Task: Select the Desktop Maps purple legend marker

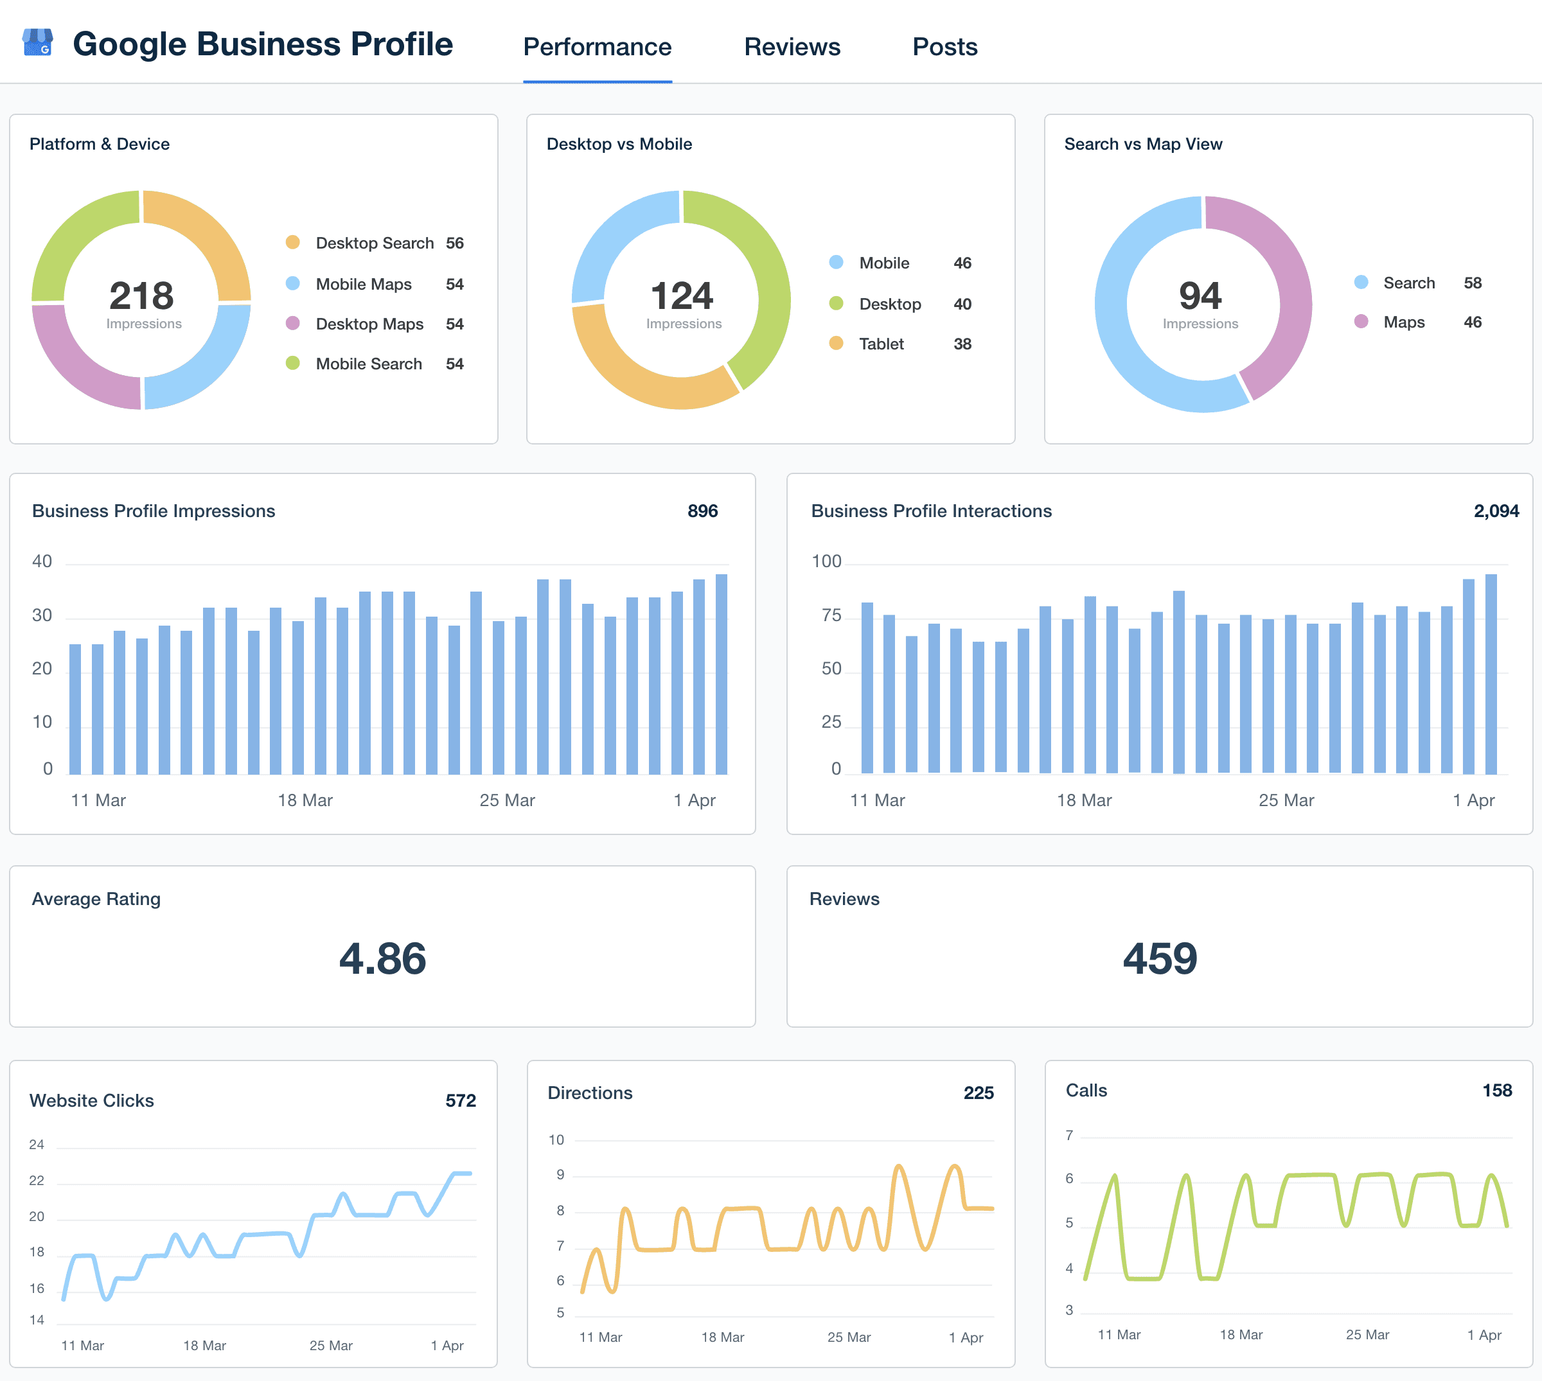Action: point(293,324)
